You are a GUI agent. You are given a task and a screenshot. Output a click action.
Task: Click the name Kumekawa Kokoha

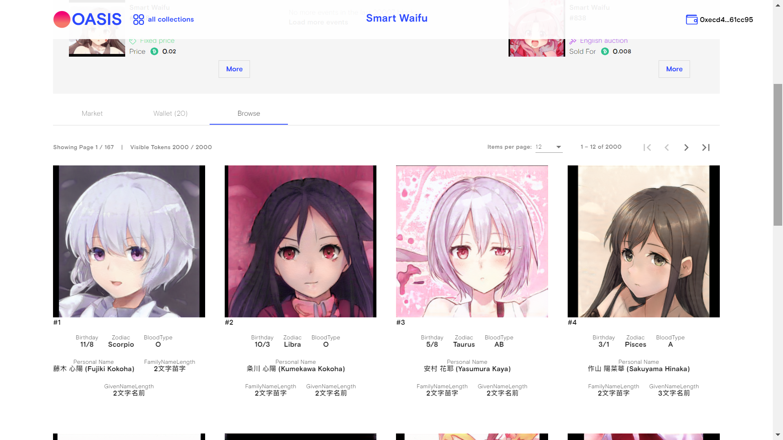296,369
